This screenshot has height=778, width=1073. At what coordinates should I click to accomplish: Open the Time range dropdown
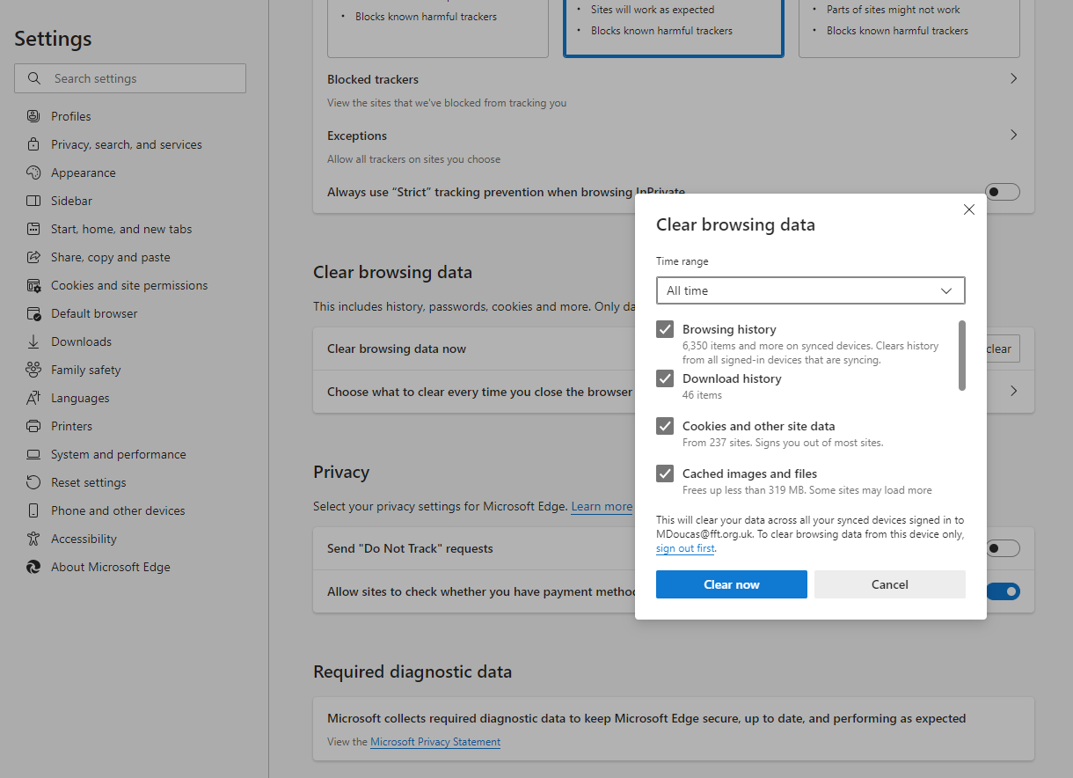pyautogui.click(x=810, y=290)
